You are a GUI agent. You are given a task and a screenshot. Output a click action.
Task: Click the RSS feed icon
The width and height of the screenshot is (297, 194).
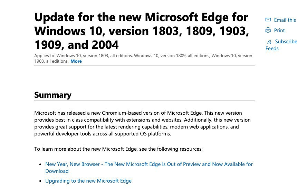[x=269, y=42]
